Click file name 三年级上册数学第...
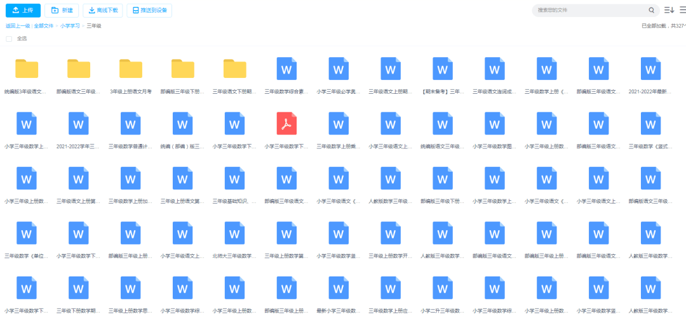The image size is (686, 317). point(286,256)
